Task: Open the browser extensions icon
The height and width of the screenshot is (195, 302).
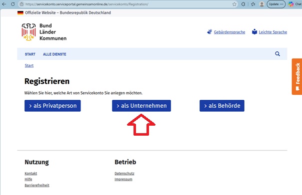Action: [x=243, y=4]
